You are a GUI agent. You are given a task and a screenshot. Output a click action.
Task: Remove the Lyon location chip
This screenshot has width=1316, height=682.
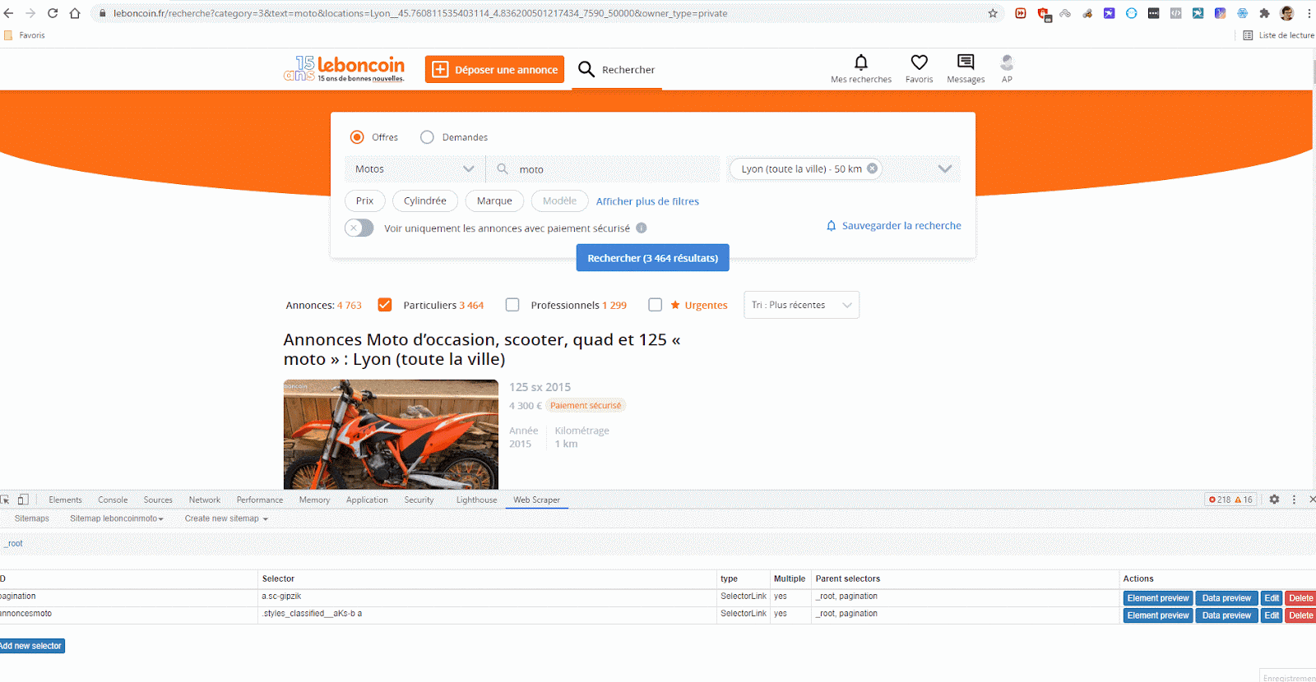coord(872,168)
